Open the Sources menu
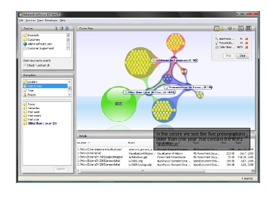Viewport: 267px width, 200px height. (x=30, y=20)
